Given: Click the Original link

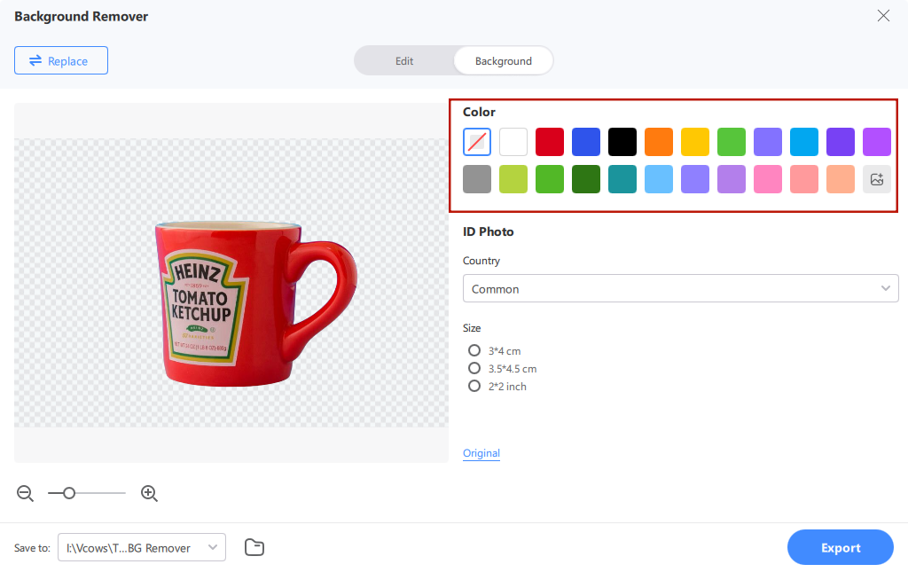Looking at the screenshot, I should (481, 453).
